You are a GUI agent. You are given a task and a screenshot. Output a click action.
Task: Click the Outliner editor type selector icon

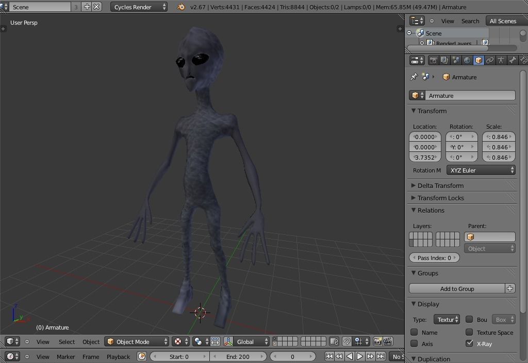pyautogui.click(x=417, y=21)
